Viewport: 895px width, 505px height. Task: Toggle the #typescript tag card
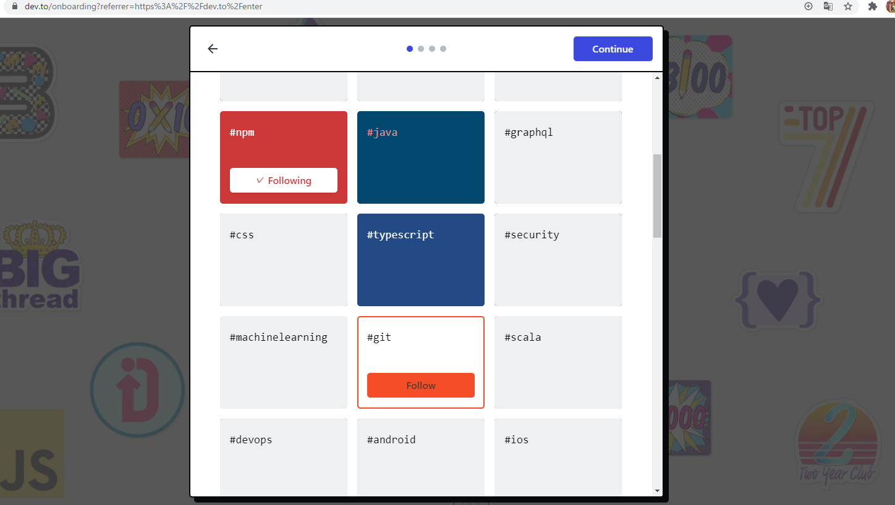coord(421,260)
